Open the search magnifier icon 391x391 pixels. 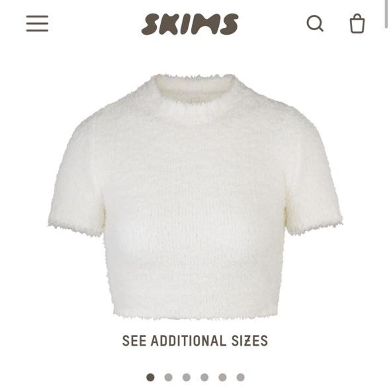pos(315,24)
